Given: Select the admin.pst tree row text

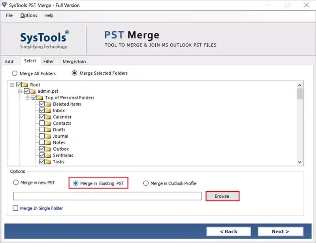Looking at the screenshot, I should click(x=48, y=91).
